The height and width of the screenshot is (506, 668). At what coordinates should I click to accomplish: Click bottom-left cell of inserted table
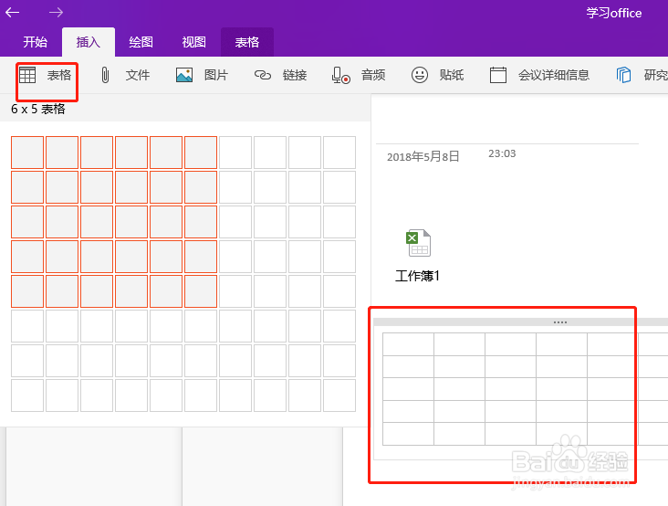(408, 434)
